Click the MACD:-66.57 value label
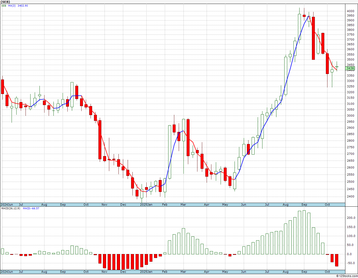The height and width of the screenshot is (278, 358). pos(31,208)
